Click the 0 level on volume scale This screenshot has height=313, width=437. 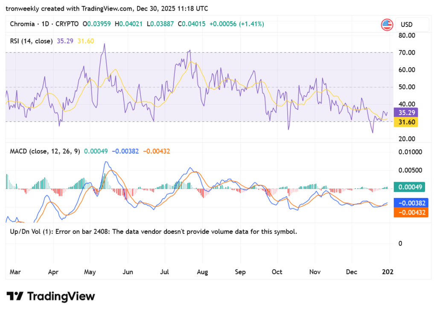400,243
